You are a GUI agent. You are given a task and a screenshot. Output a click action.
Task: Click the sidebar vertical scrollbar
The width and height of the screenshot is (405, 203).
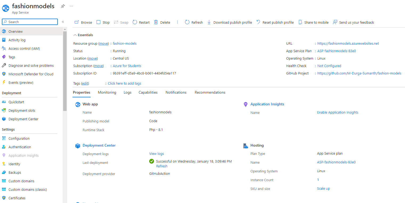point(65,71)
